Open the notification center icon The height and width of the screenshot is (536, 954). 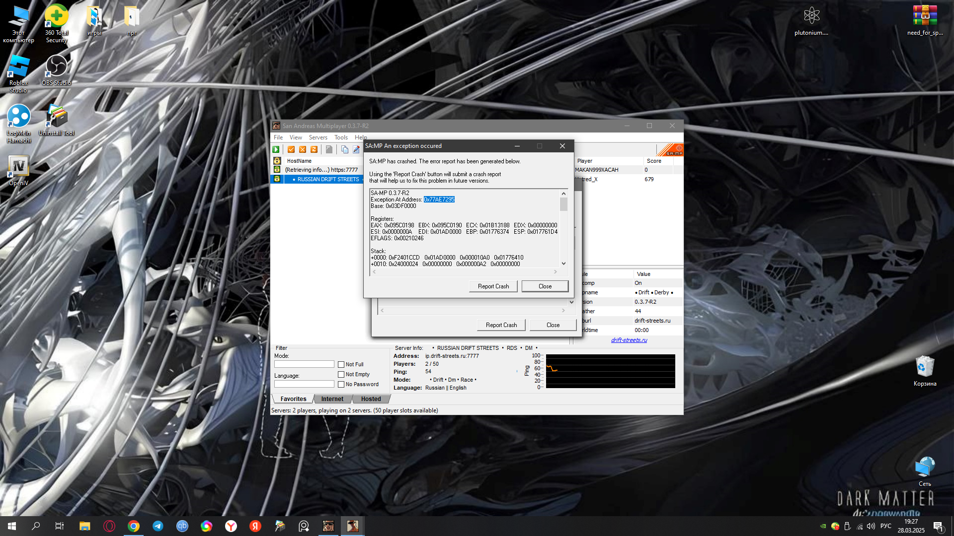pos(938,526)
